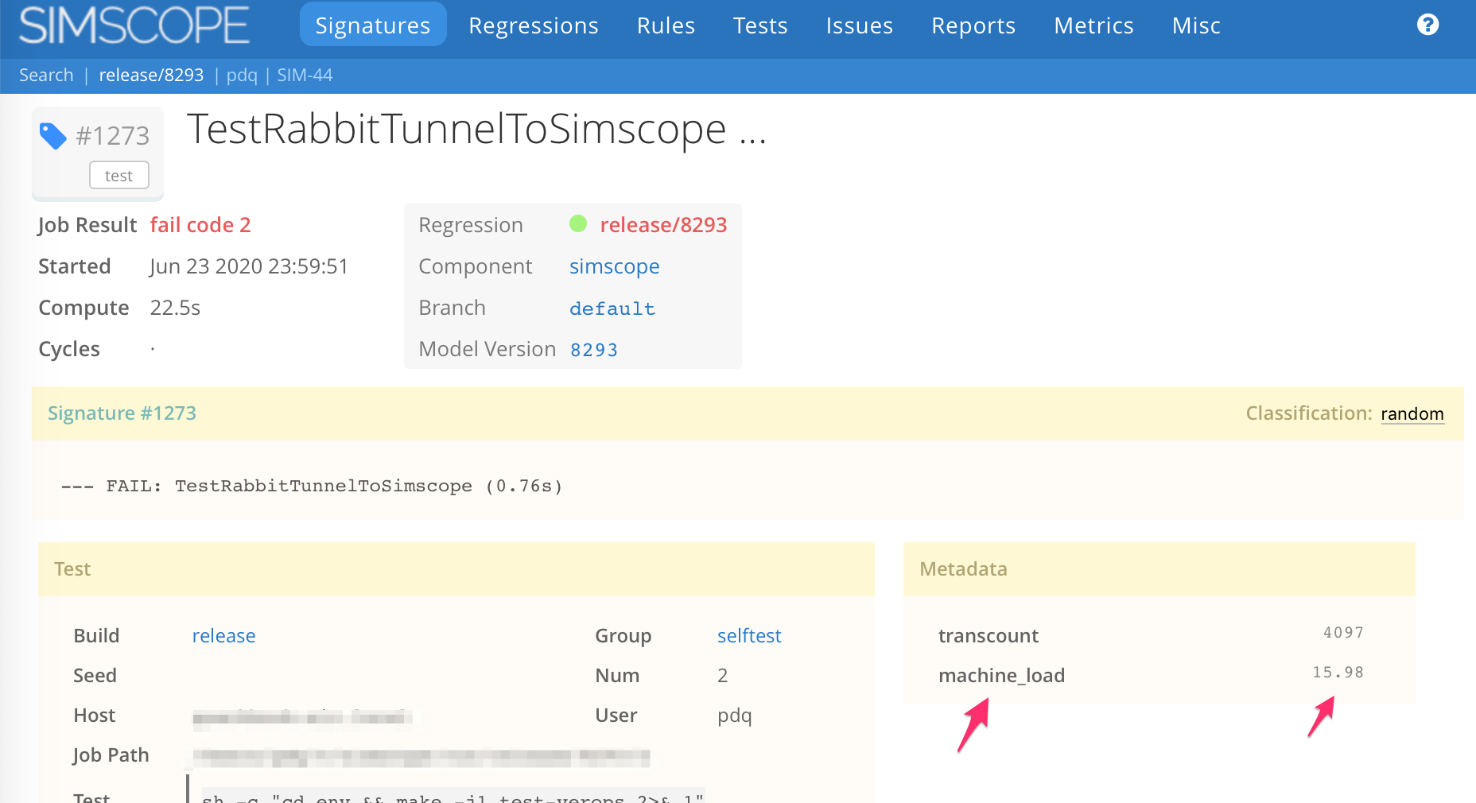Open the release build link
The height and width of the screenshot is (803, 1476).
click(x=223, y=636)
